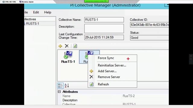This screenshot has height=108, width=193.
Task: Click the Last Configuration Change Time field
Action: [x=104, y=37]
